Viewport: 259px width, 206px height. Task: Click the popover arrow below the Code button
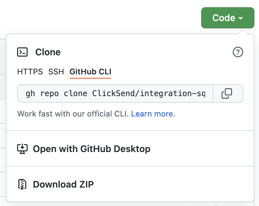click(x=243, y=32)
